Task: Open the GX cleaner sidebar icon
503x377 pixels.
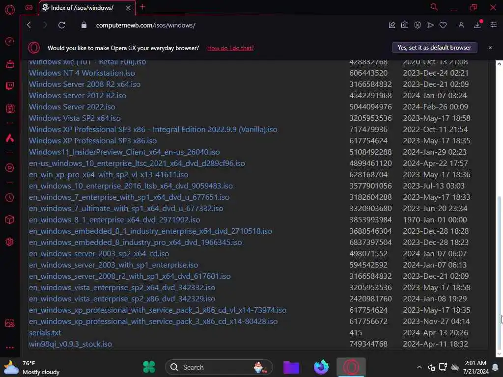Action: pyautogui.click(x=10, y=64)
